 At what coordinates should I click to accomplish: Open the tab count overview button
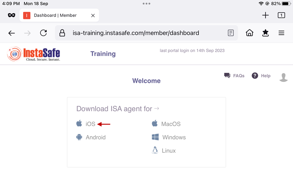point(281,15)
